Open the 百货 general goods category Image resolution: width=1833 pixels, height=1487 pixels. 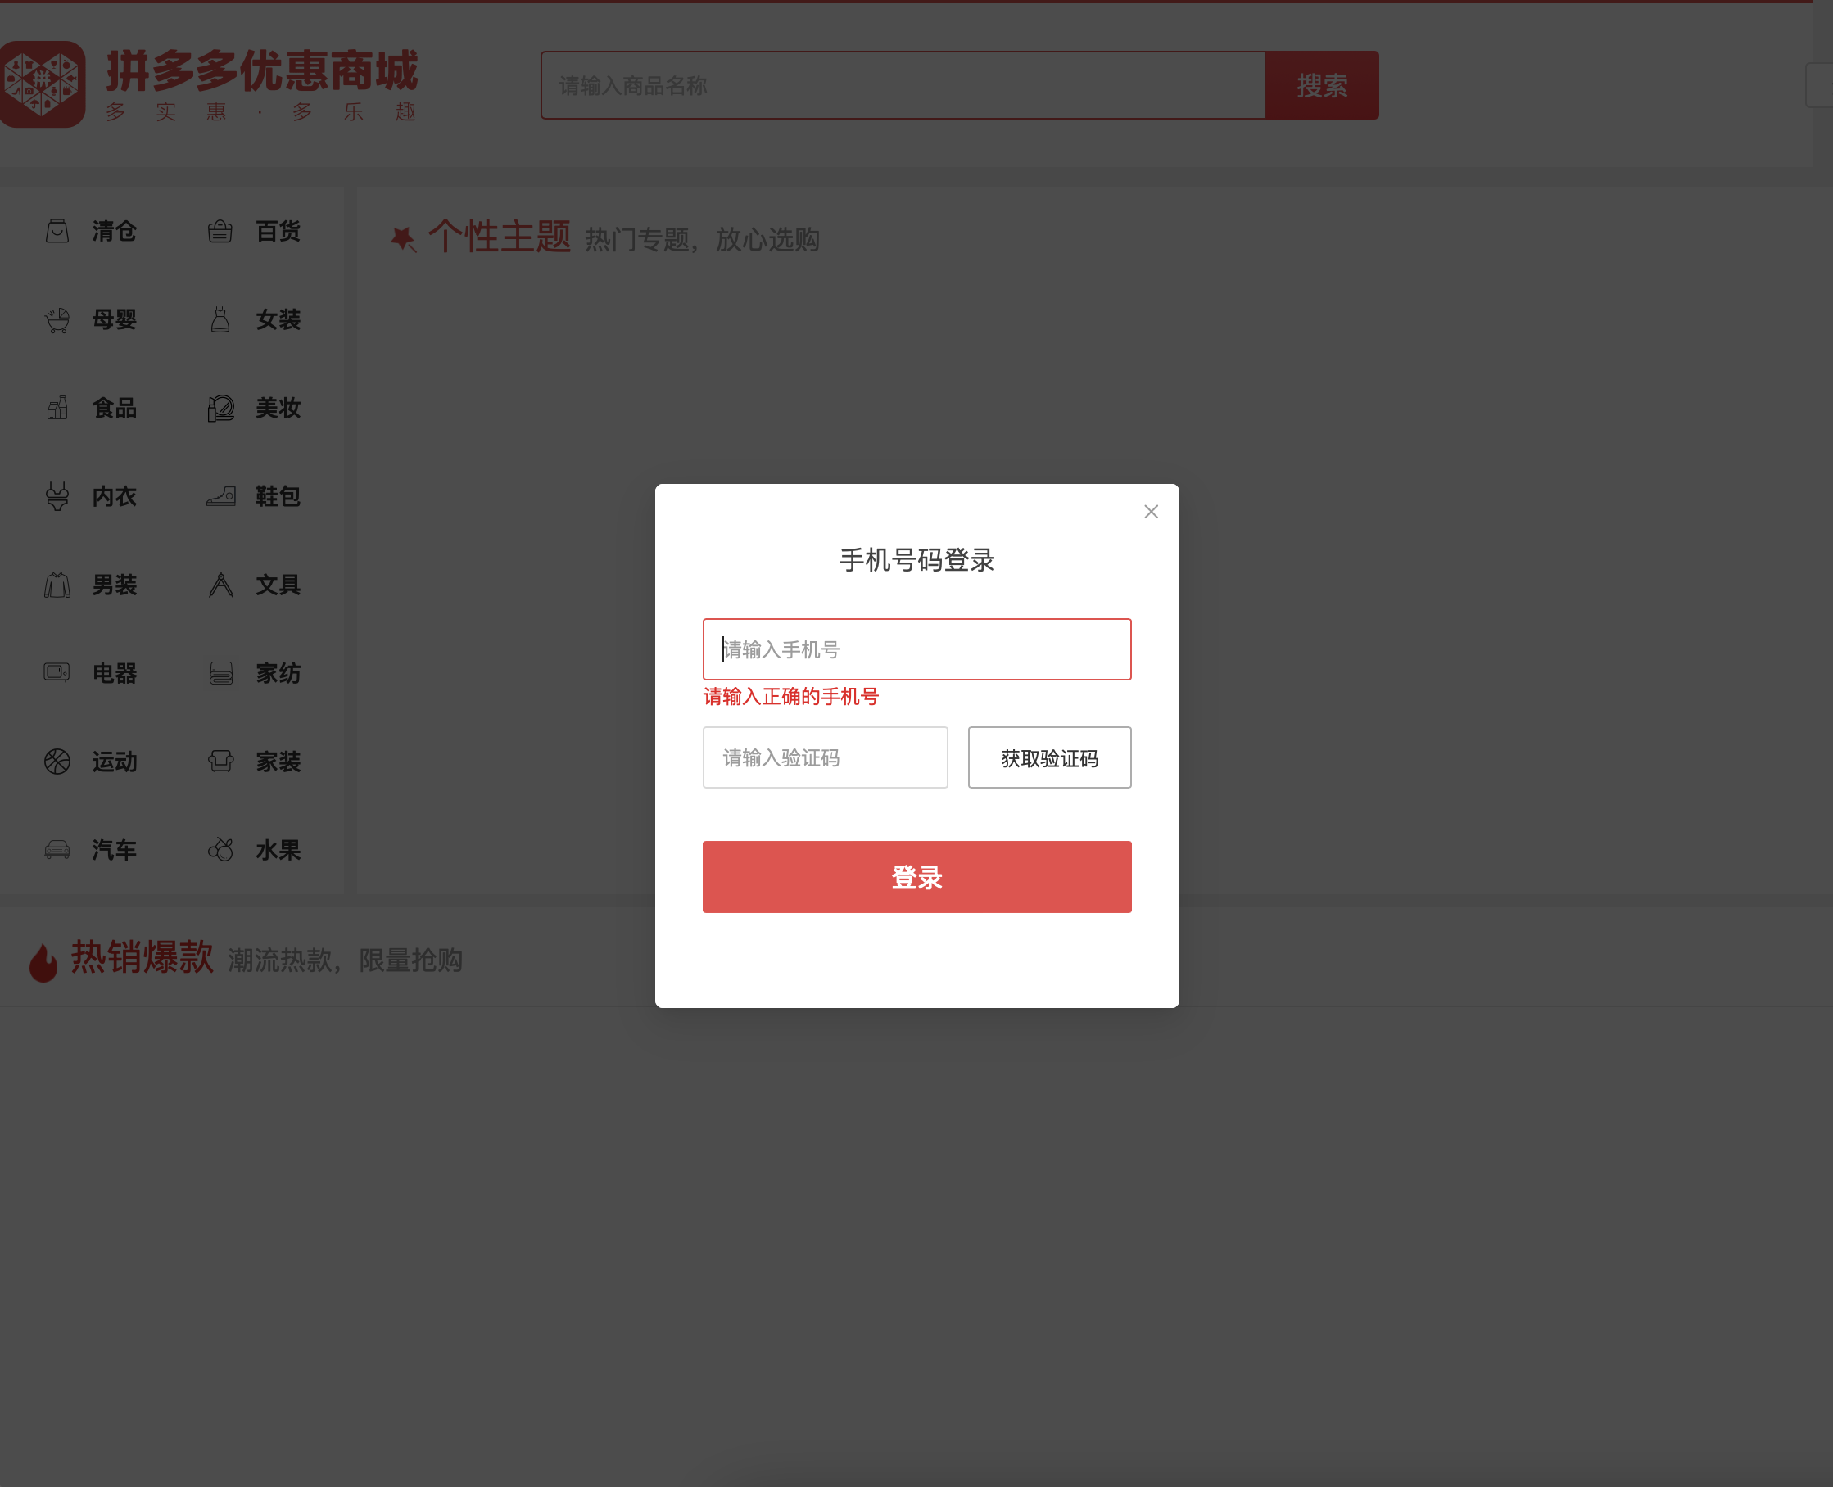point(220,231)
